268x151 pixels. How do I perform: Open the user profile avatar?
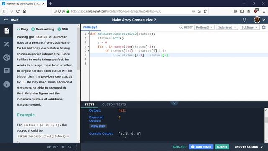click(x=257, y=20)
